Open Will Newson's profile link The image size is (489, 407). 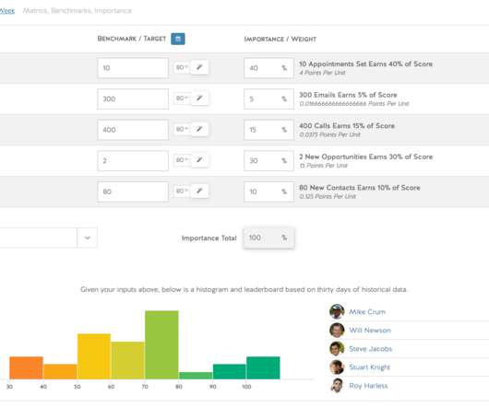(x=370, y=331)
